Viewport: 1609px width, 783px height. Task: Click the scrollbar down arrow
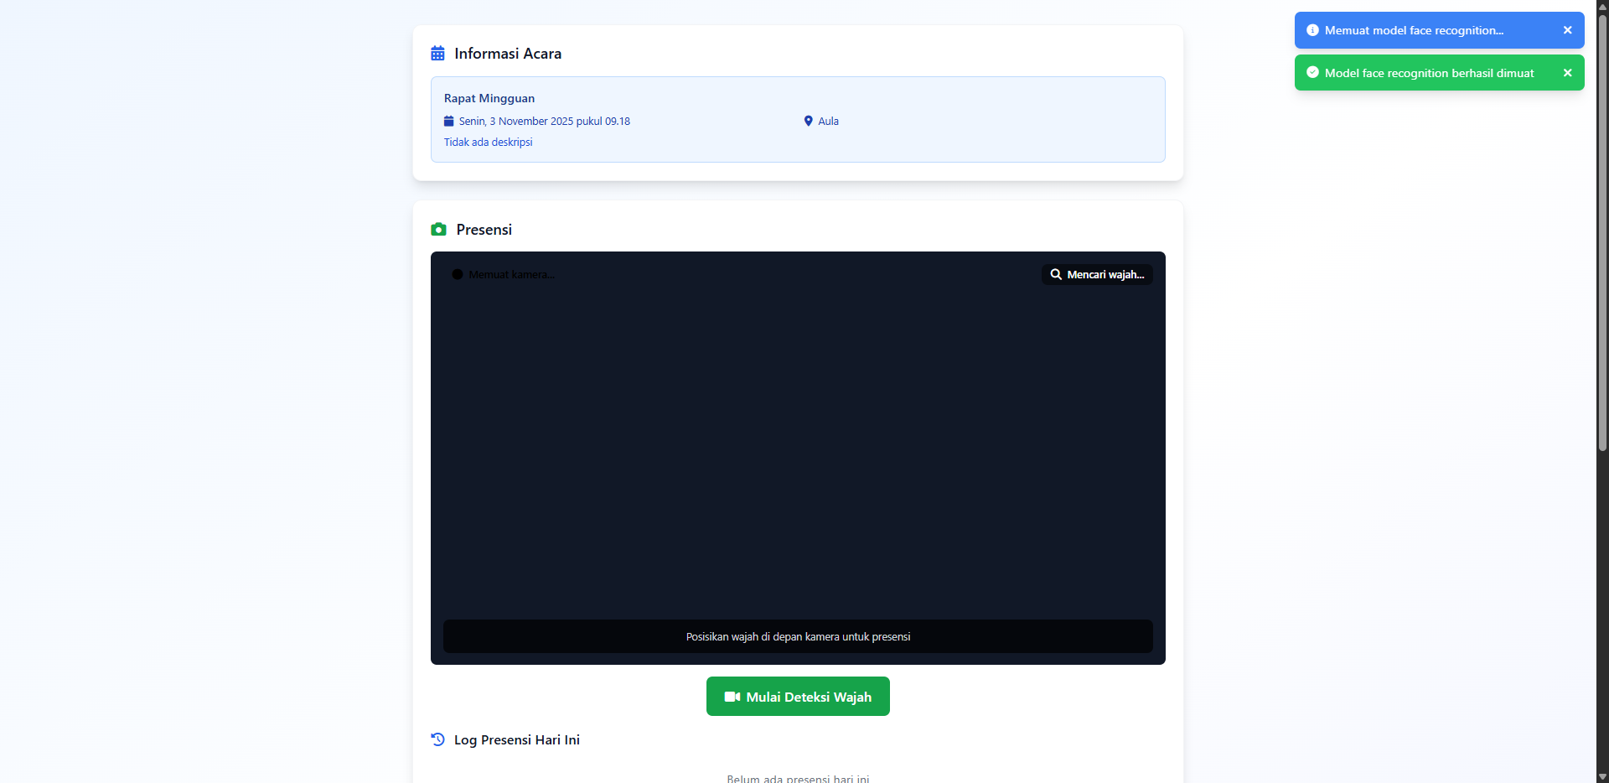(x=1601, y=776)
